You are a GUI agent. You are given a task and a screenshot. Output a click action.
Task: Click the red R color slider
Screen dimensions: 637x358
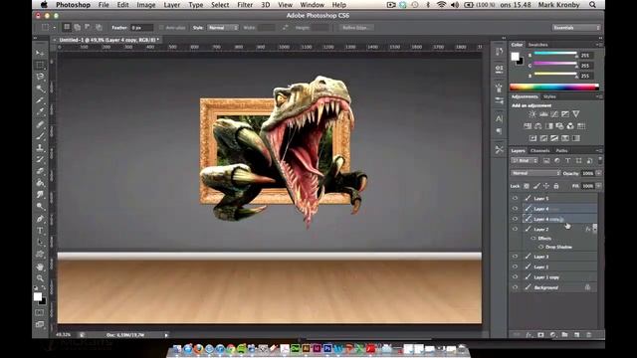coord(555,53)
